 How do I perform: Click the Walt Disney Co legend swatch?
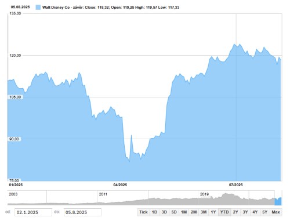click(x=38, y=8)
